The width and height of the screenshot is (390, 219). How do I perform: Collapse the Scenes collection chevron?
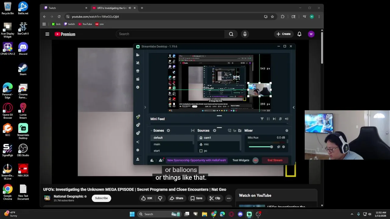[151, 130]
